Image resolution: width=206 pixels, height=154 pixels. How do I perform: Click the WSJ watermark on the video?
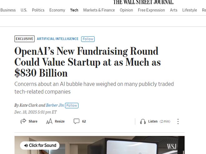pyautogui.click(x=172, y=146)
